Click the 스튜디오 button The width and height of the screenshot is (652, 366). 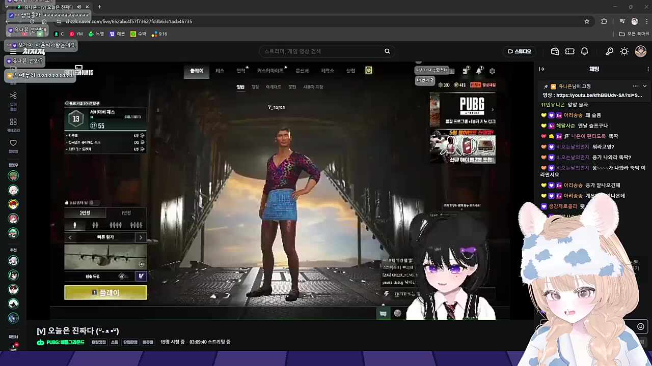click(520, 51)
